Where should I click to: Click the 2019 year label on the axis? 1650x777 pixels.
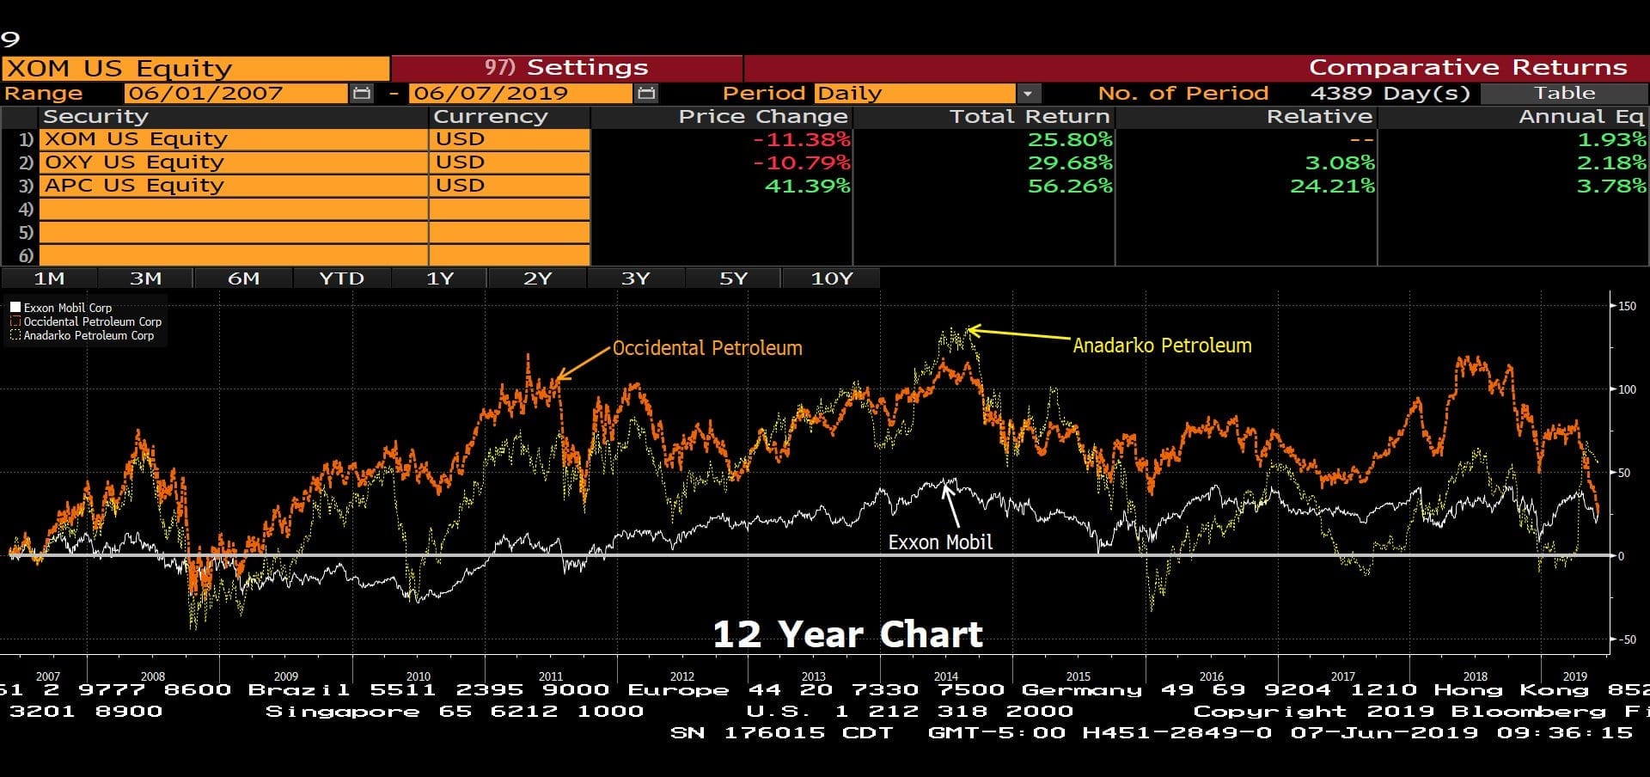[1574, 676]
